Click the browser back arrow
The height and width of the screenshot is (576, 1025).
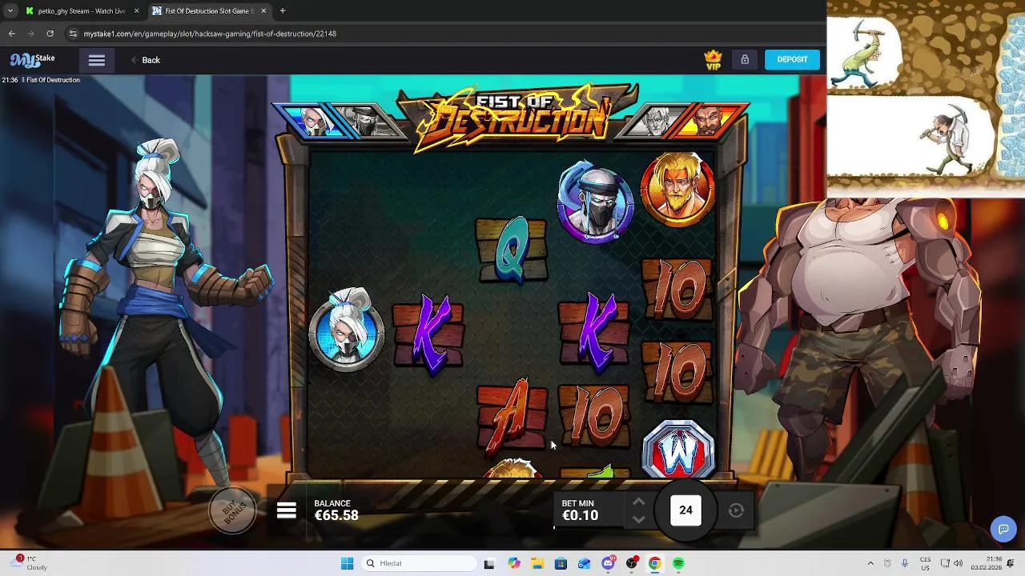click(x=12, y=34)
